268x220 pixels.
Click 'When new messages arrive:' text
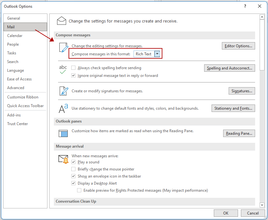[95, 156]
